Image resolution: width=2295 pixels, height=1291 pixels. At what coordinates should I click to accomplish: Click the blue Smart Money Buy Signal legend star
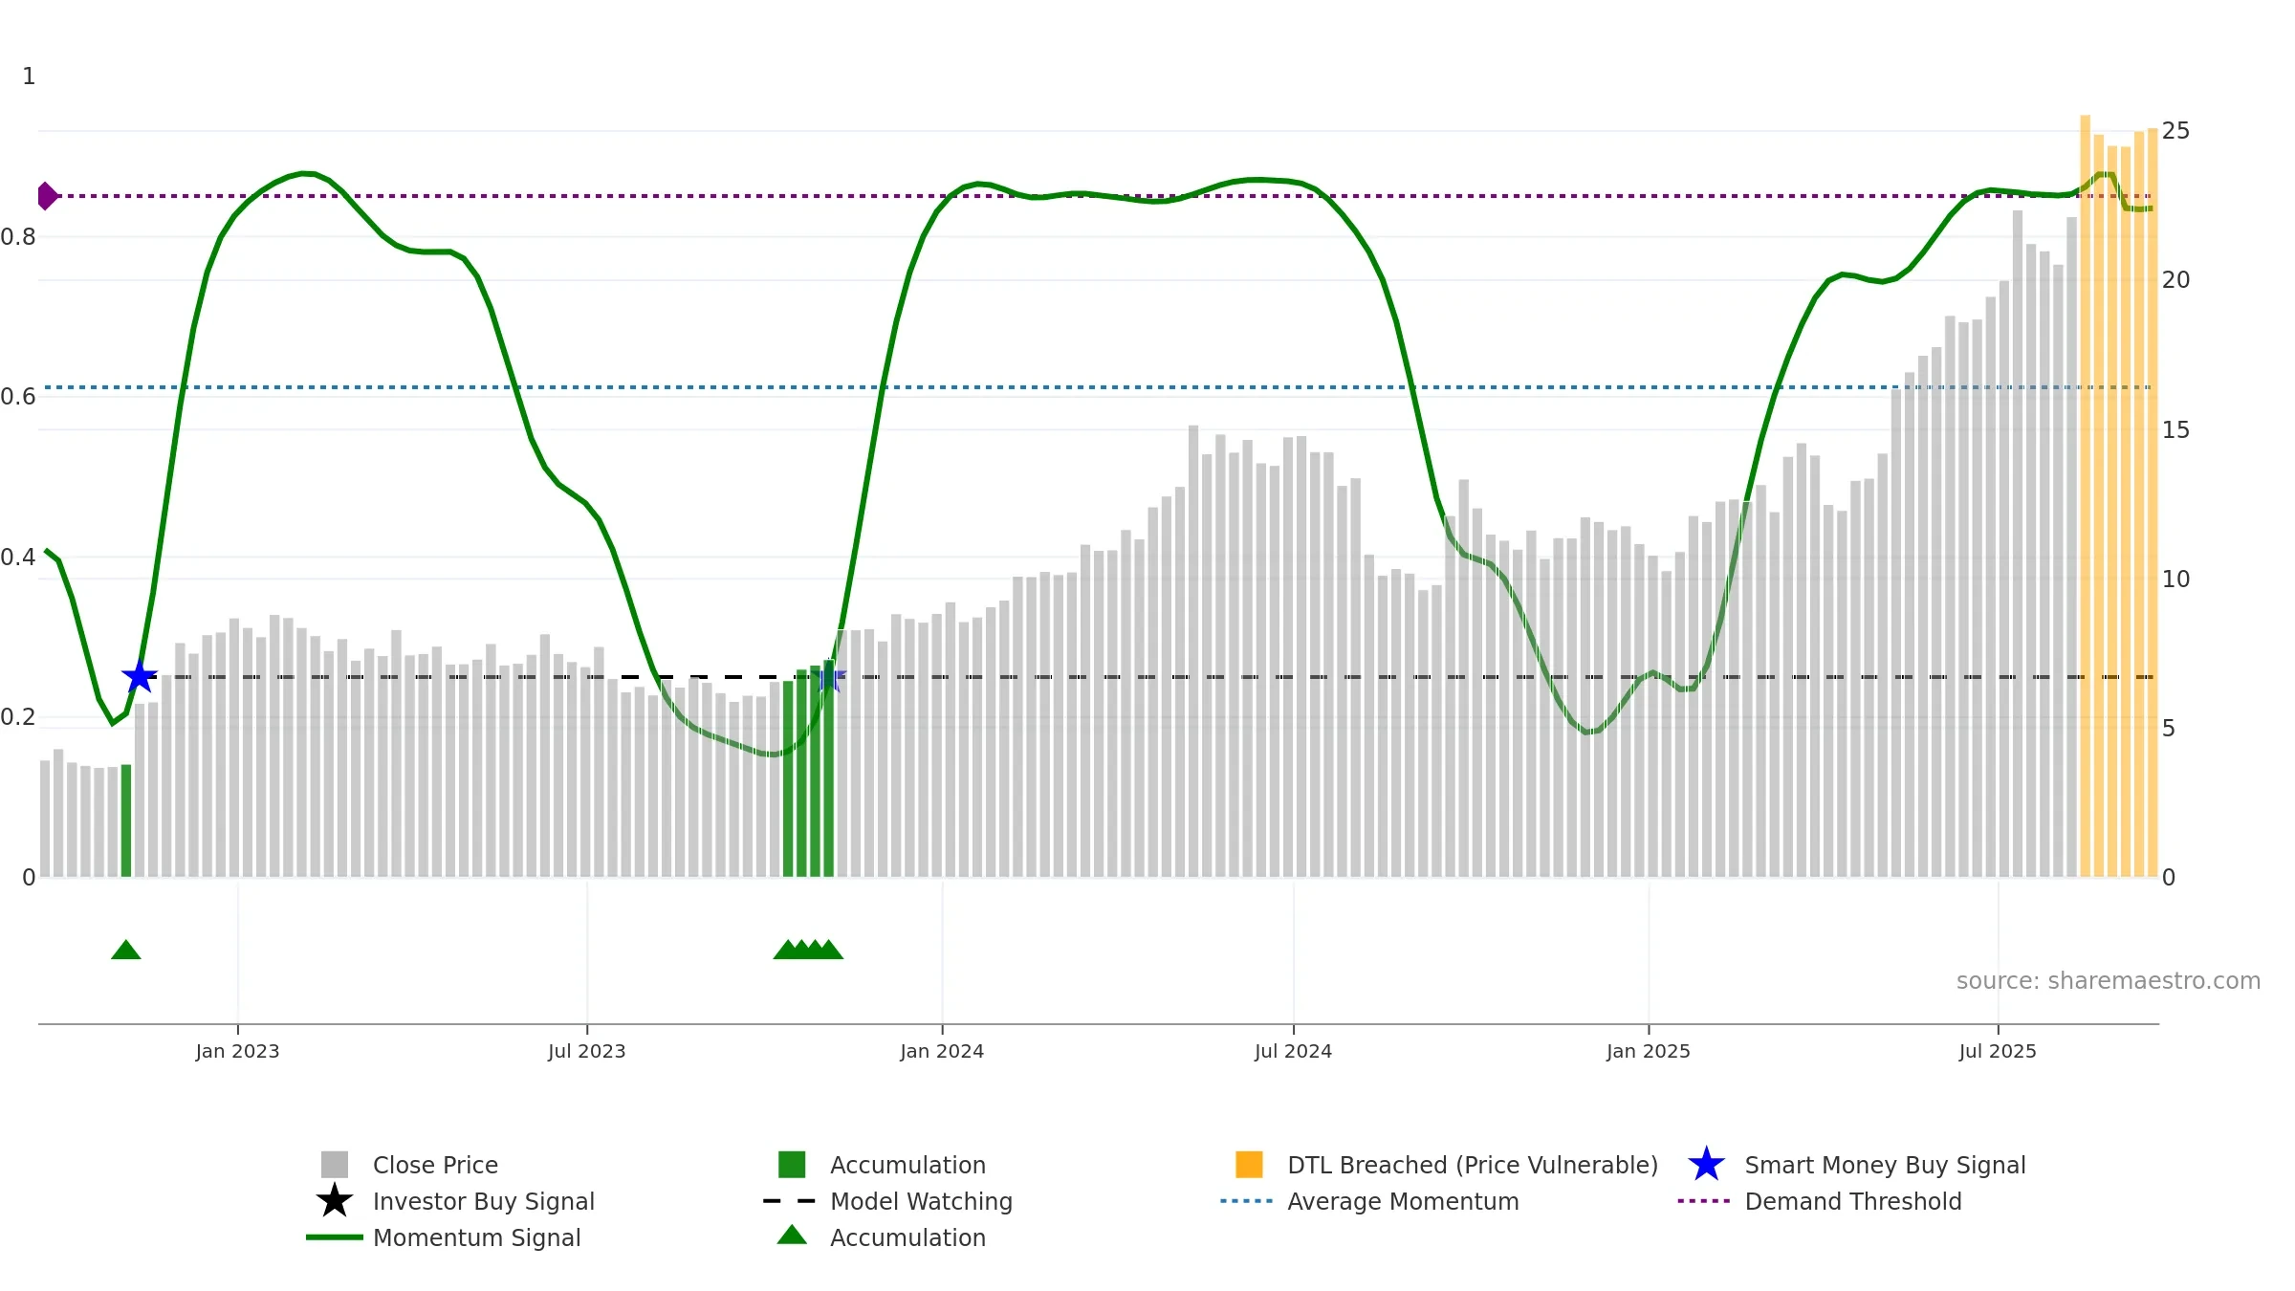tap(1706, 1165)
